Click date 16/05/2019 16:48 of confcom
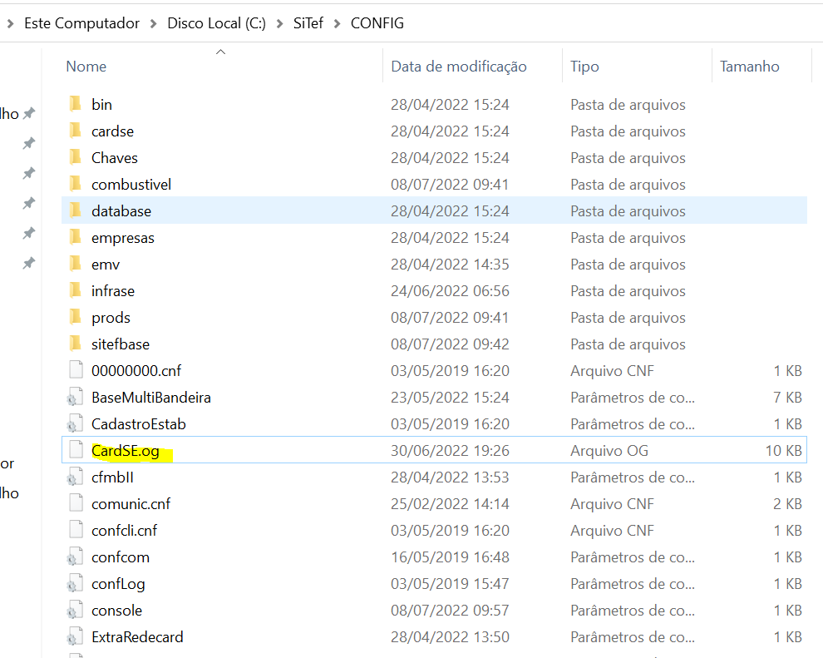Screen dimensions: 823x658 pos(450,557)
